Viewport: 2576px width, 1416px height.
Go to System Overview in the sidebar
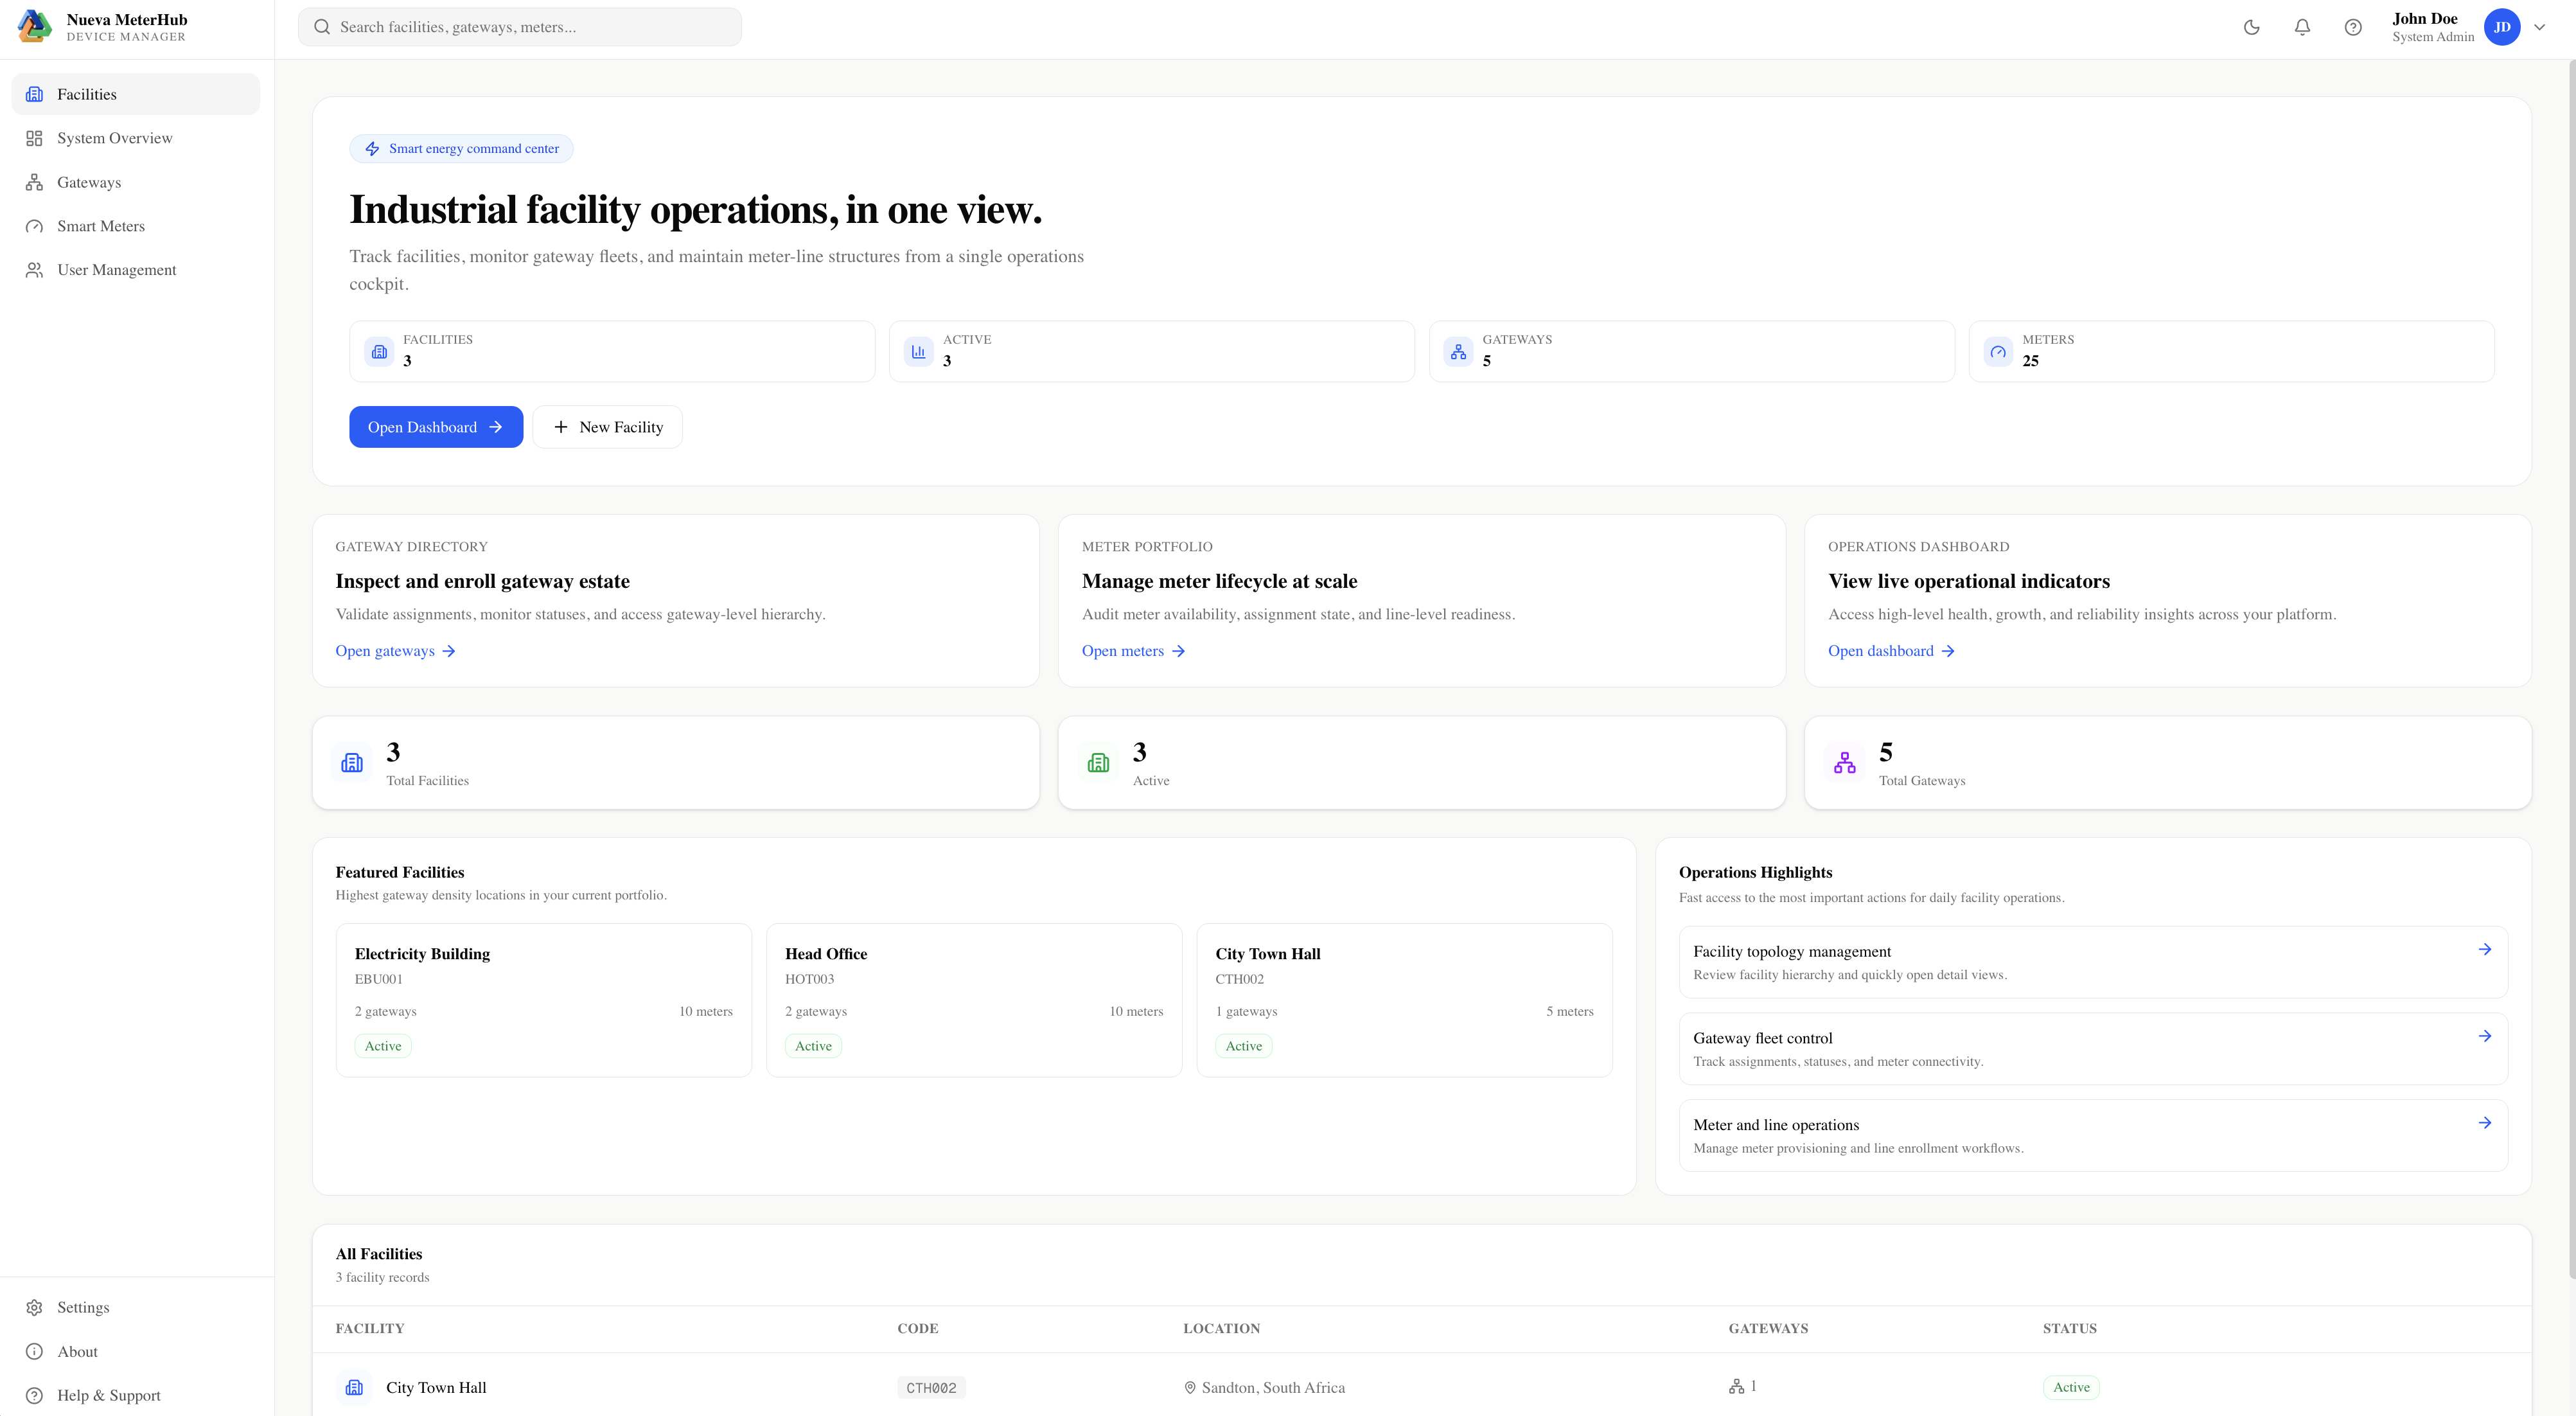coord(136,138)
